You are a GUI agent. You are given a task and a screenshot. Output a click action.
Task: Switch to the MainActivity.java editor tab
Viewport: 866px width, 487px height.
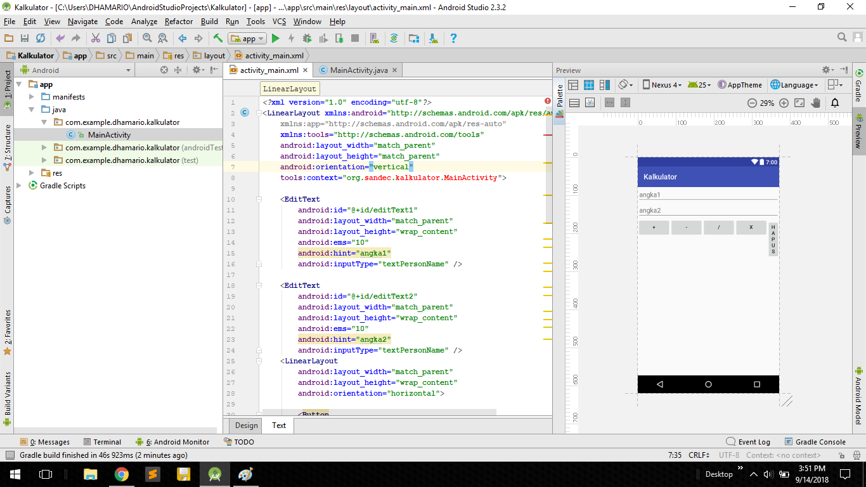[360, 70]
